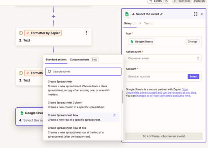Open step 2 Formatter three-dot menu
The height and width of the screenshot is (148, 208).
click(86, 33)
